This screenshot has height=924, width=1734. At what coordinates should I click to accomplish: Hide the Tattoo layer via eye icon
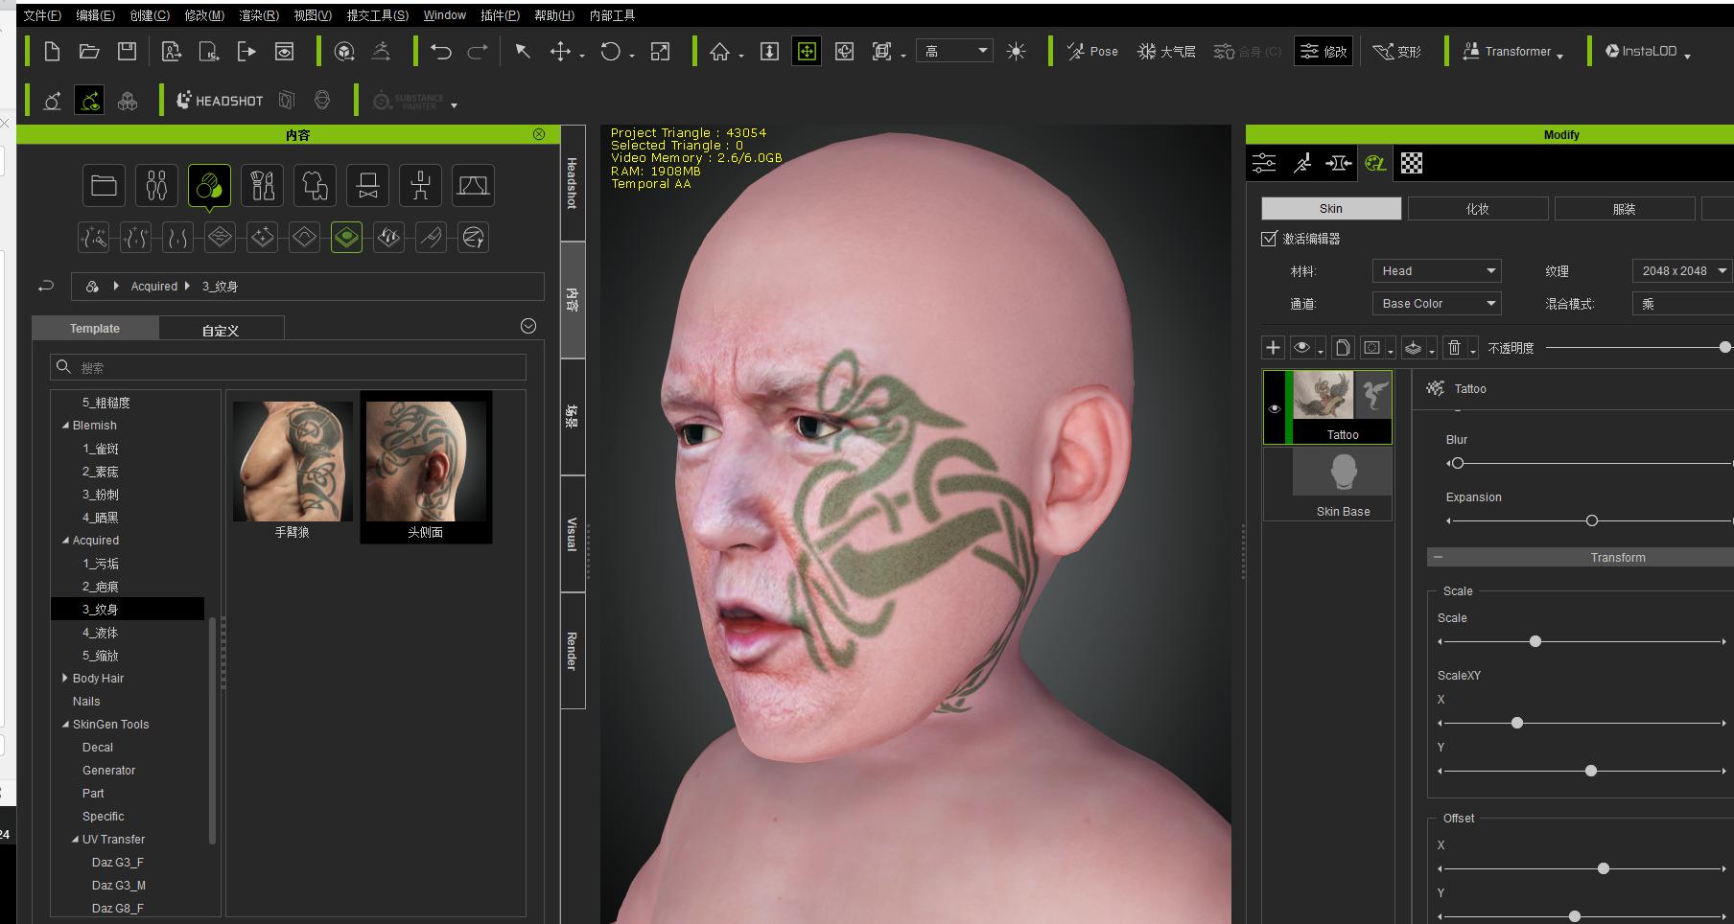(1275, 409)
